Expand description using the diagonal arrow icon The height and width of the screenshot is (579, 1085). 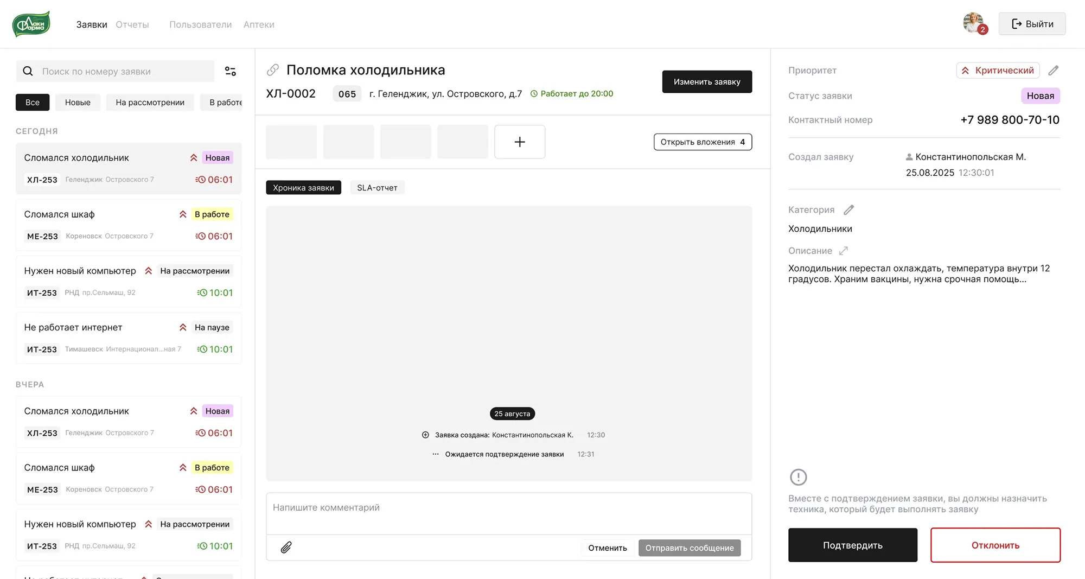pos(843,251)
